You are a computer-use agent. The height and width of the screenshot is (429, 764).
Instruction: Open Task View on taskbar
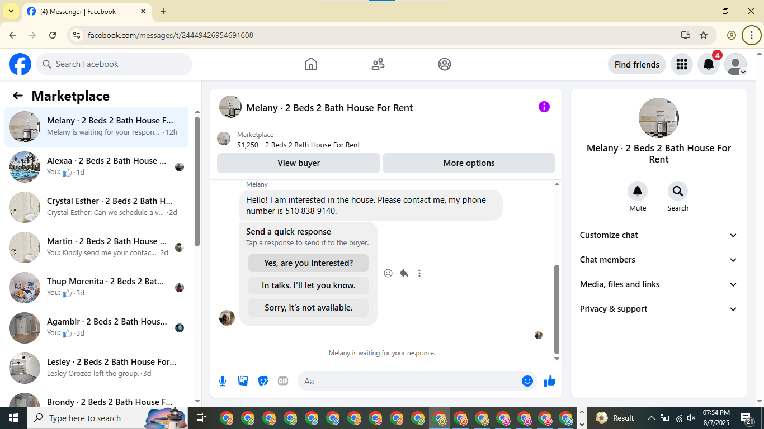pos(201,418)
